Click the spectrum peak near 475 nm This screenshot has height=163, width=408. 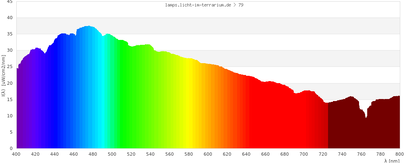[x=88, y=26]
